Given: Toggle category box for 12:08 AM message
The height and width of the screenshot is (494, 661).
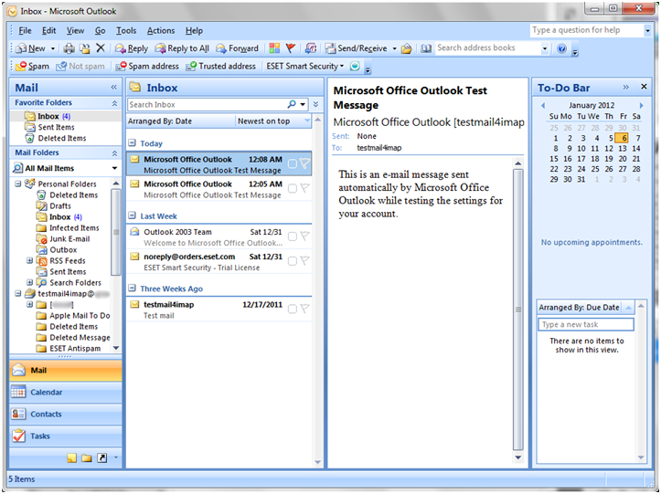Looking at the screenshot, I should (x=293, y=163).
